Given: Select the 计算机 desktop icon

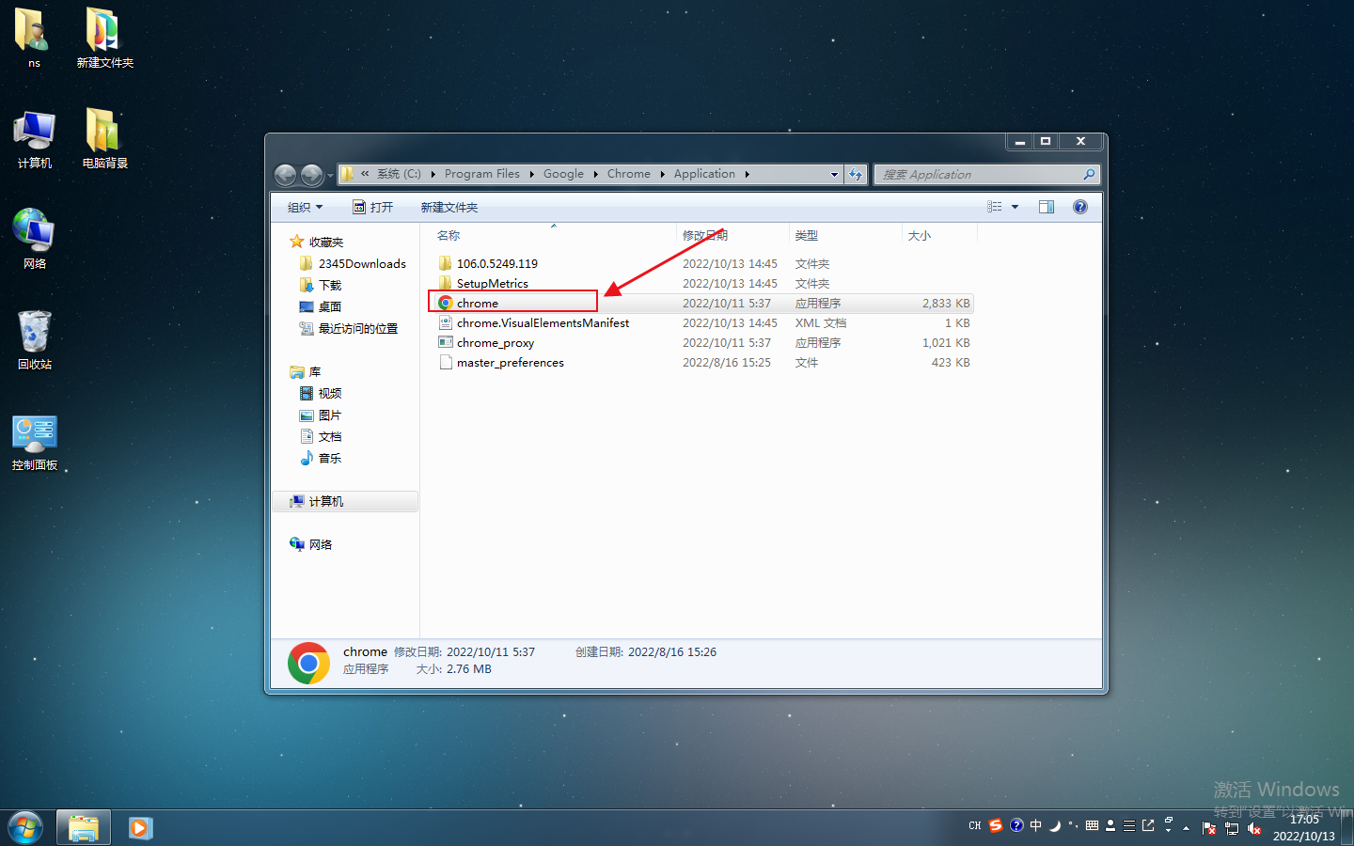Looking at the screenshot, I should pos(35,131).
